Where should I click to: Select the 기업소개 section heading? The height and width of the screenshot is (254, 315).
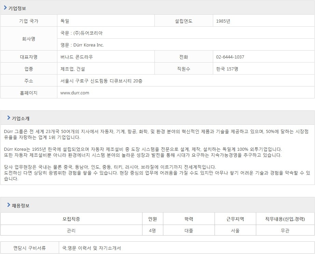point(20,118)
